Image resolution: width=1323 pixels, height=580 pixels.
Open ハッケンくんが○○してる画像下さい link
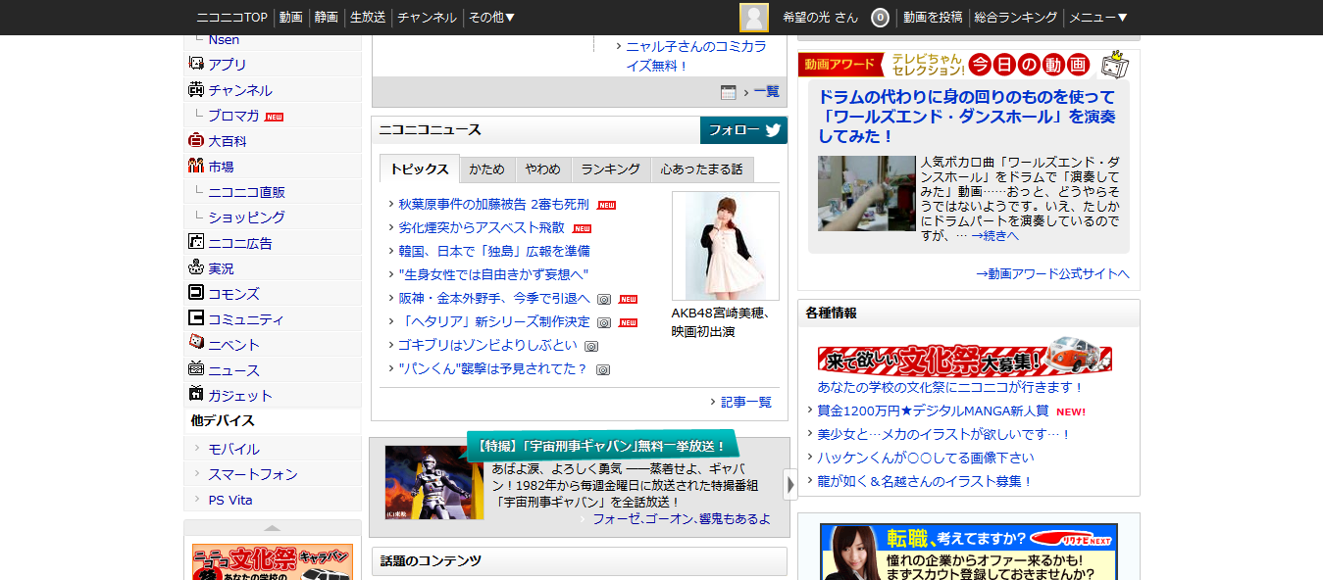pyautogui.click(x=926, y=458)
